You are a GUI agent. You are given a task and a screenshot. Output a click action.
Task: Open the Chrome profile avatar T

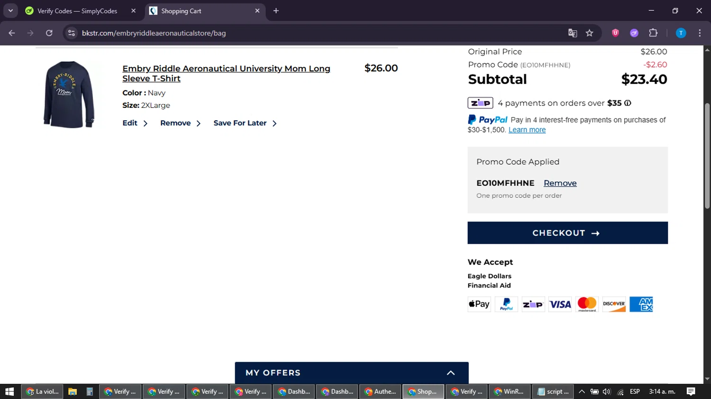681,33
